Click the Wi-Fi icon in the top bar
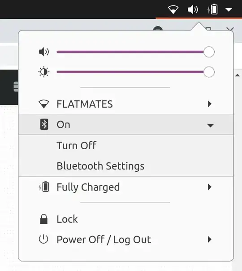Image resolution: width=242 pixels, height=271 pixels. [173, 9]
